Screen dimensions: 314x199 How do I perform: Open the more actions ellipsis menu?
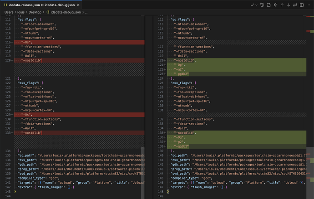[x=309, y=5]
